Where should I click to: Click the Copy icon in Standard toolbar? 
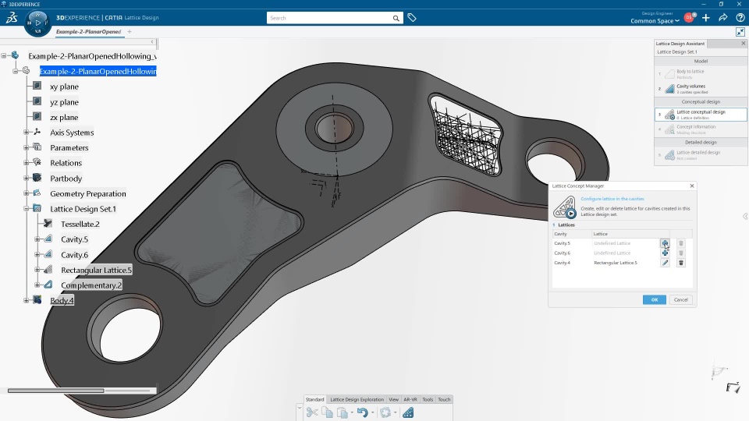327,412
